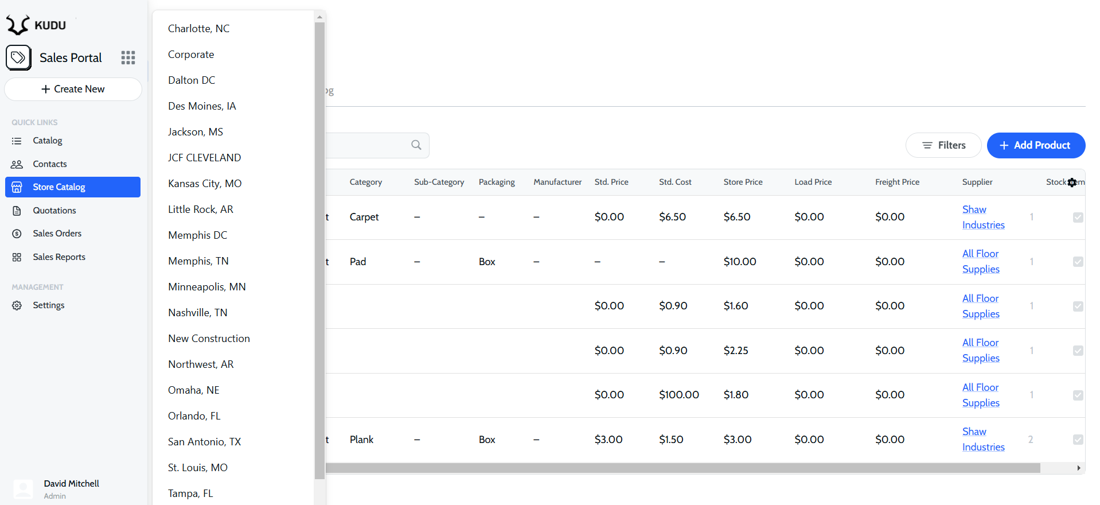Open the Filters button
This screenshot has width=1100, height=505.
943,145
